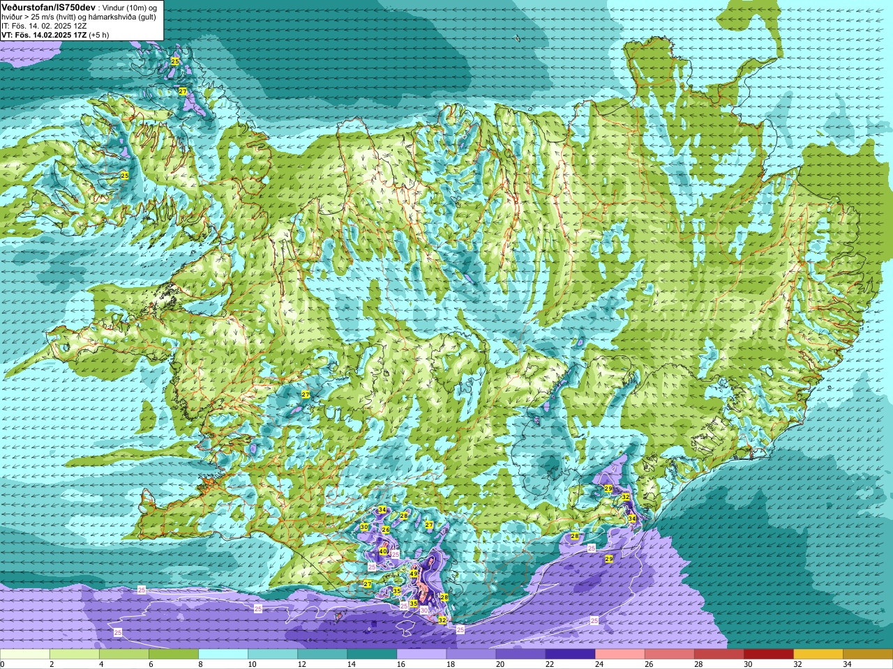Click the legend scale value 22
Image resolution: width=893 pixels, height=669 pixels.
pos(549,664)
